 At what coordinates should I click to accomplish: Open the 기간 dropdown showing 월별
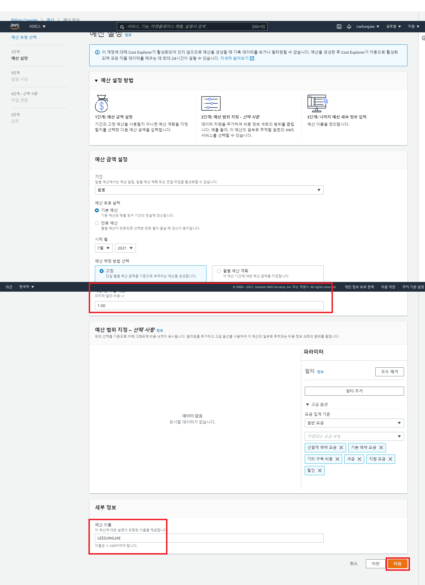click(209, 190)
